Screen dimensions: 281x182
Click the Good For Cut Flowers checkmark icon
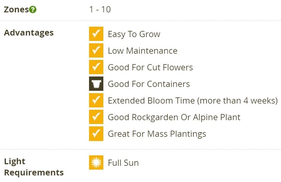[x=96, y=67]
